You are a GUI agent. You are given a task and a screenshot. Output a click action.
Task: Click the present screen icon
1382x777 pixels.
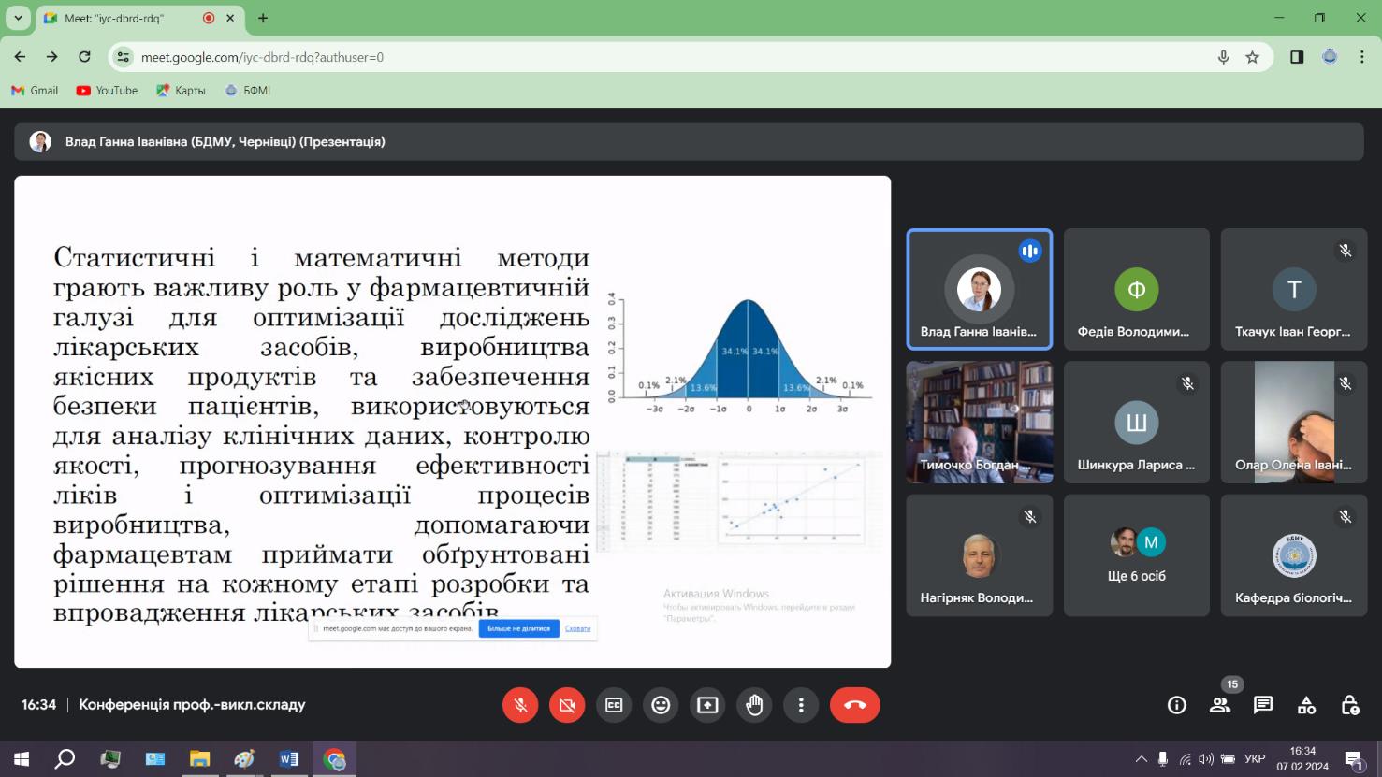click(707, 705)
